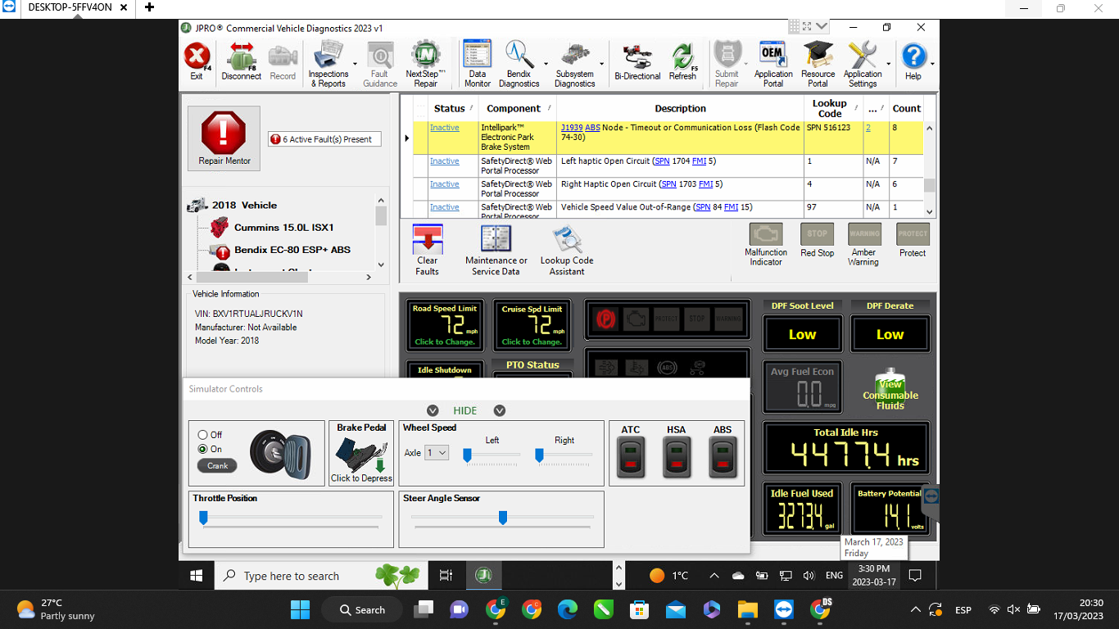Click Clear Faults
Viewport: 1119px width, 629px height.
click(x=427, y=246)
